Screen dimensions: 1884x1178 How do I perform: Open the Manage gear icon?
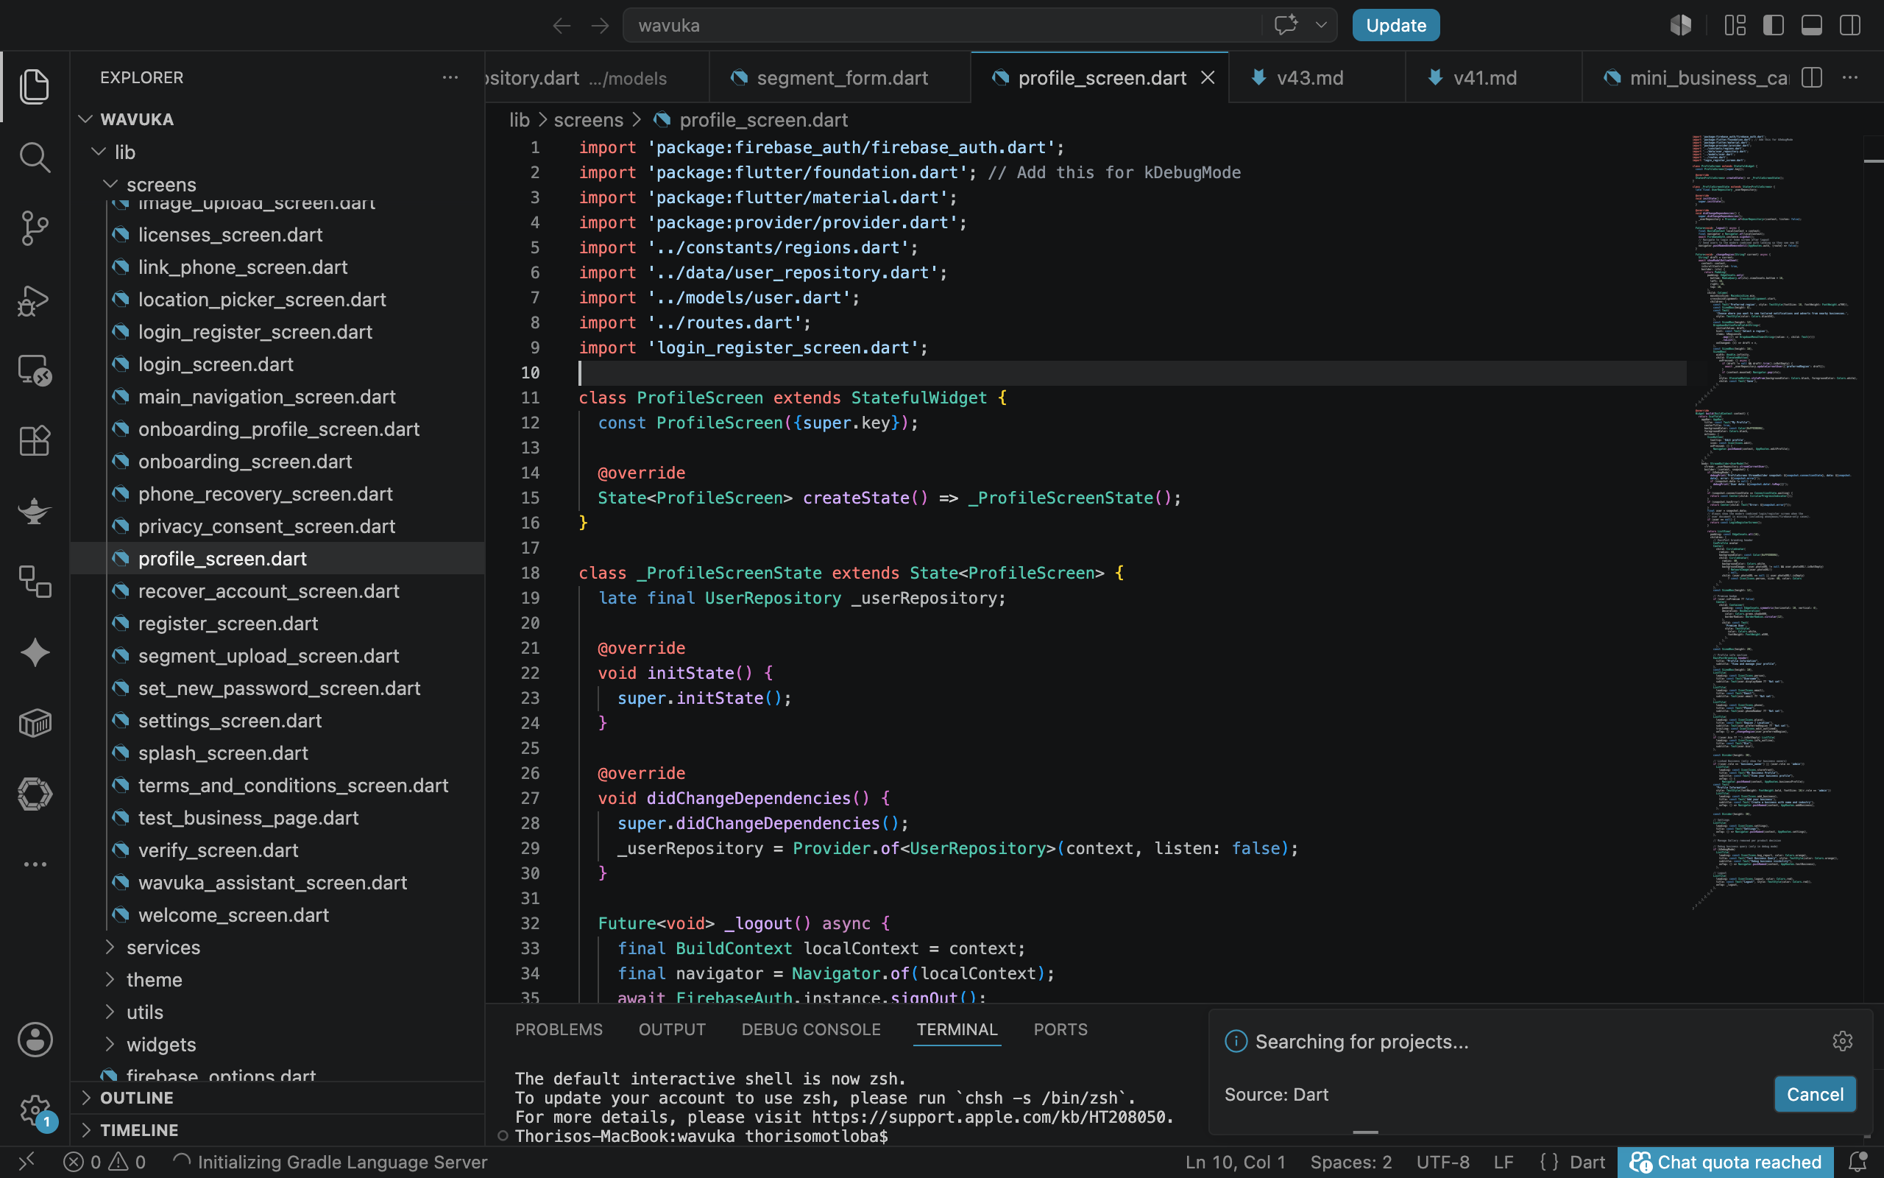35,1110
